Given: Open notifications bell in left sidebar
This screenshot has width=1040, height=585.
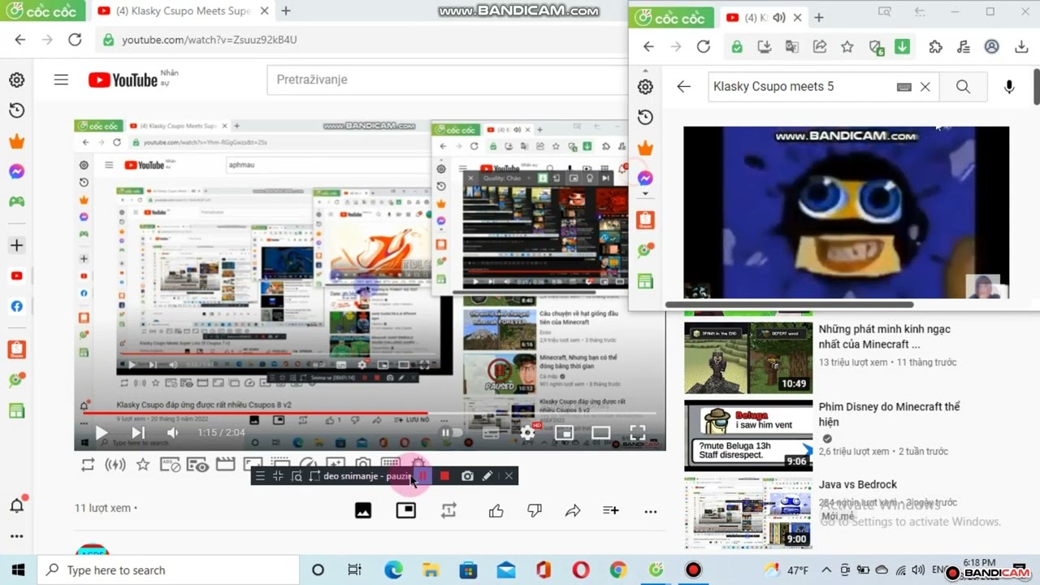Looking at the screenshot, I should point(16,505).
